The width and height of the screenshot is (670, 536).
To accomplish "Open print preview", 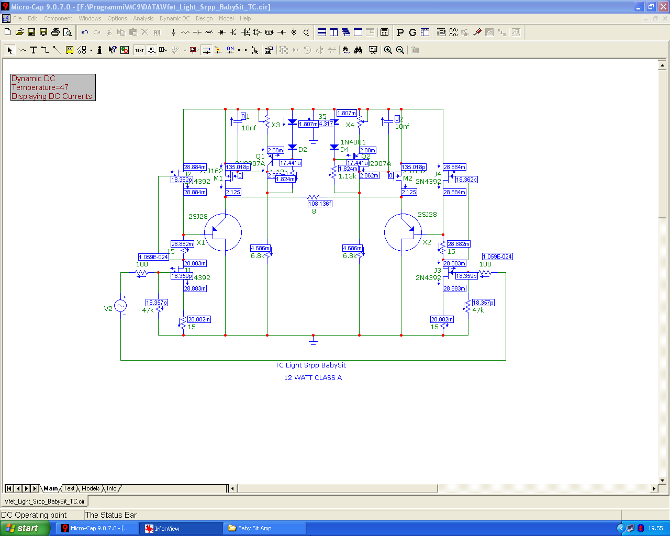I will [x=68, y=32].
